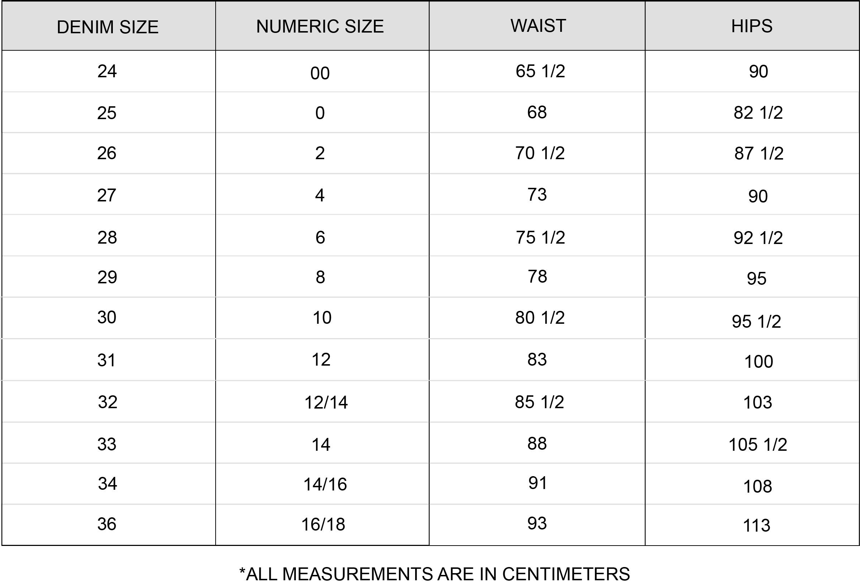The width and height of the screenshot is (860, 586).
Task: Click hips value 82 1/2
Action: click(x=758, y=112)
